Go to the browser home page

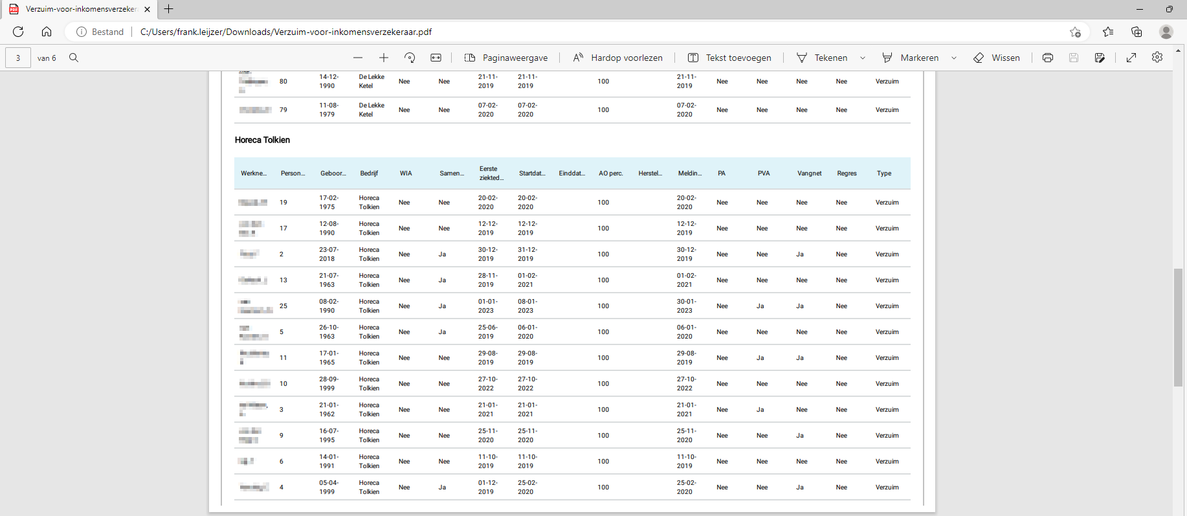pos(47,32)
